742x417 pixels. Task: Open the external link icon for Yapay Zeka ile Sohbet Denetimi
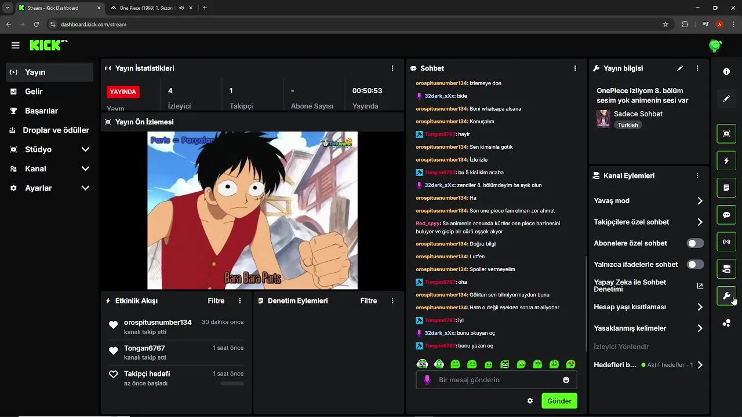(700, 286)
